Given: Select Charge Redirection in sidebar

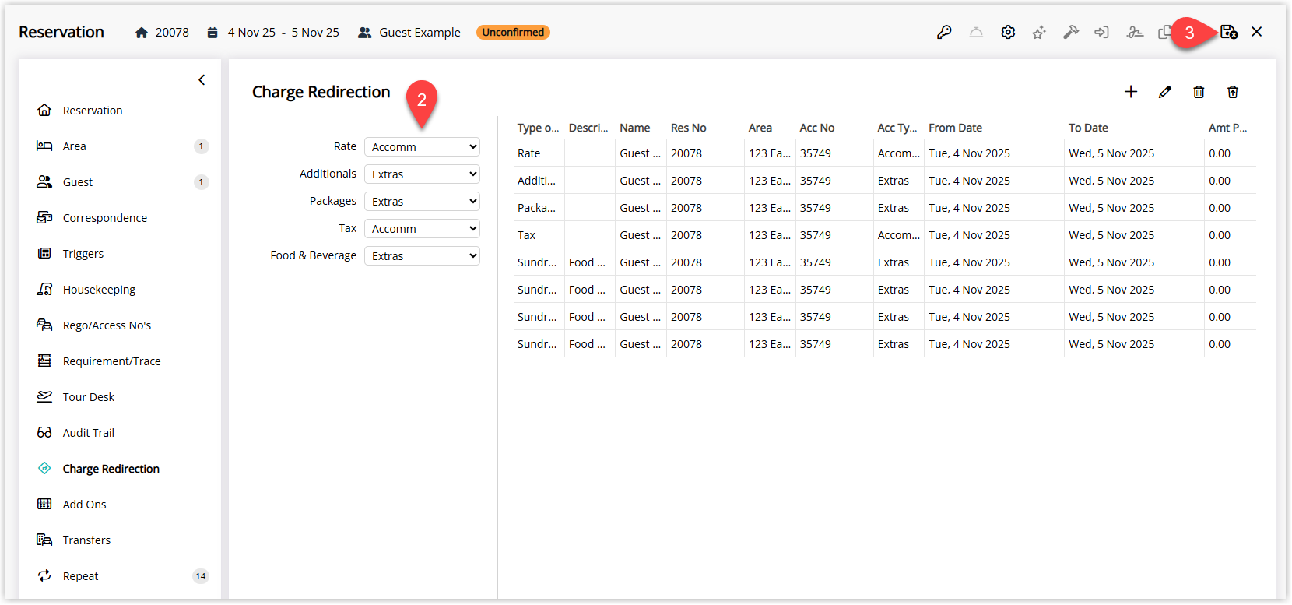Looking at the screenshot, I should (x=111, y=469).
